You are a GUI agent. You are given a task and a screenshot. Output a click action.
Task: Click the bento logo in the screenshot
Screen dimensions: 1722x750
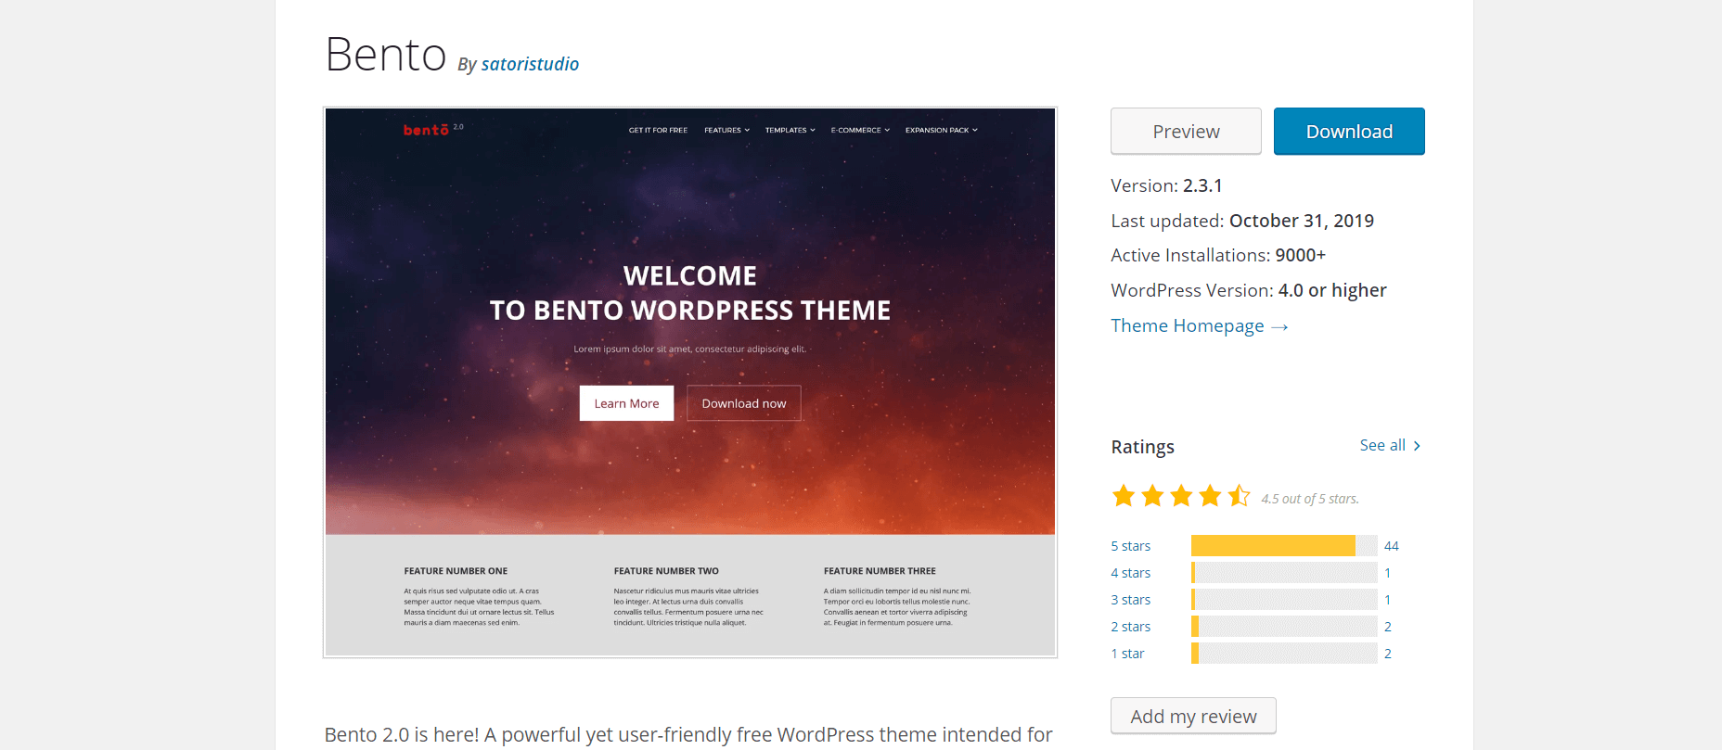click(427, 130)
